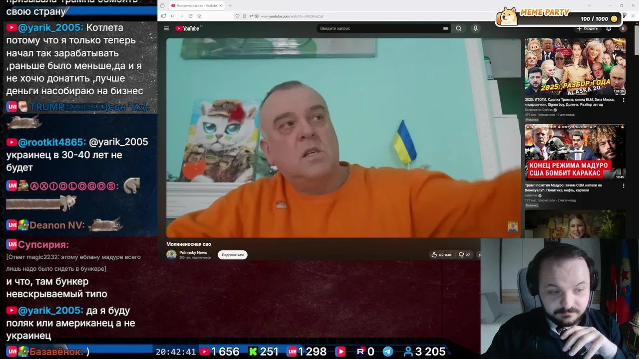
Task: Go back with the browser back arrow
Action: pos(172,16)
